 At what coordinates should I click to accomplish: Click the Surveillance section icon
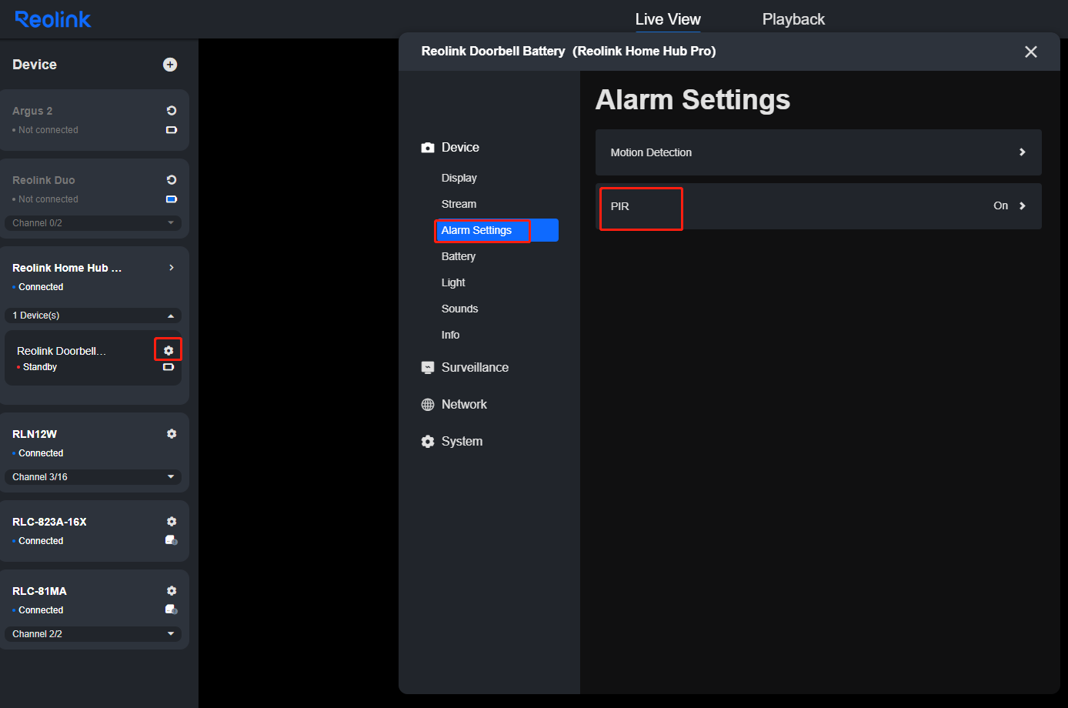428,368
